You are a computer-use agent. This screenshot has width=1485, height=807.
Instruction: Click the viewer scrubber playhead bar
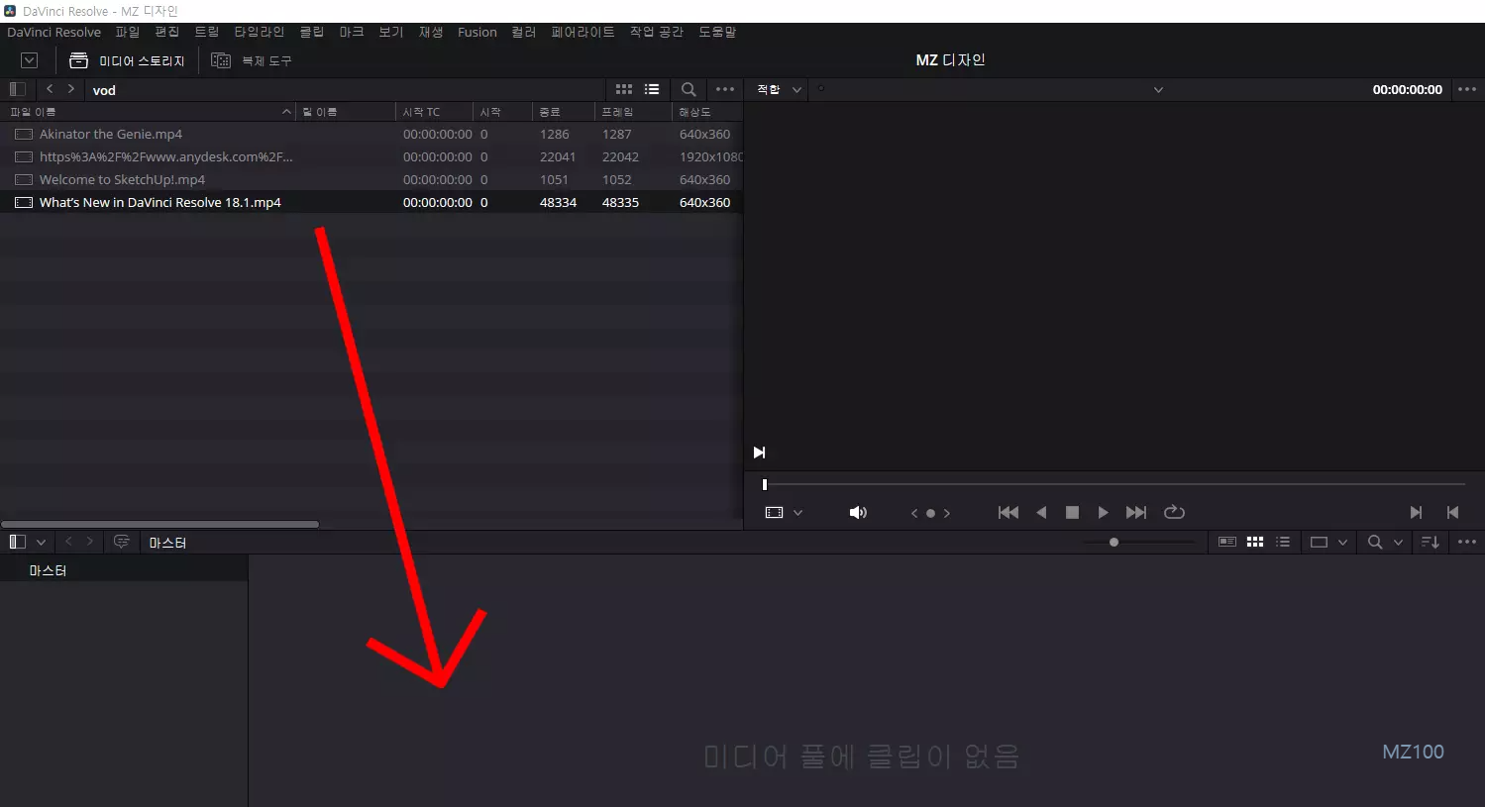coord(765,484)
